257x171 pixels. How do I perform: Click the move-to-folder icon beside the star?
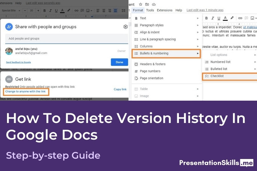147,4
